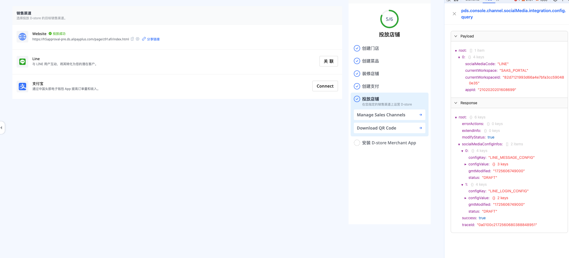Click the Website globe icon

tap(22, 37)
